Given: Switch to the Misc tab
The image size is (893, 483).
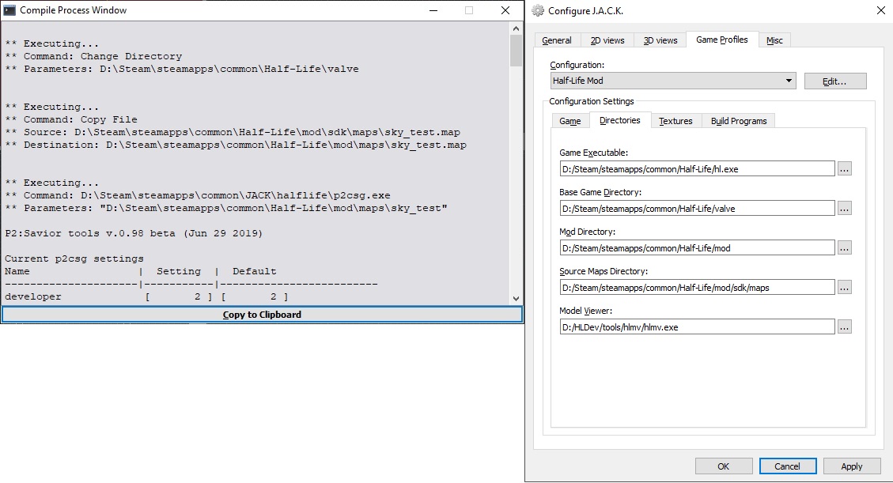Looking at the screenshot, I should (774, 40).
